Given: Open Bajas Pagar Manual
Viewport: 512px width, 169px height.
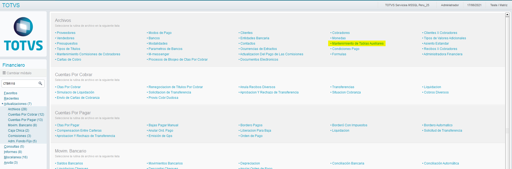Looking at the screenshot, I should point(163,125).
